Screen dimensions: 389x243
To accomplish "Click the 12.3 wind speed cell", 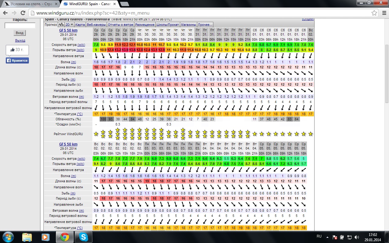I will click(x=125, y=45).
